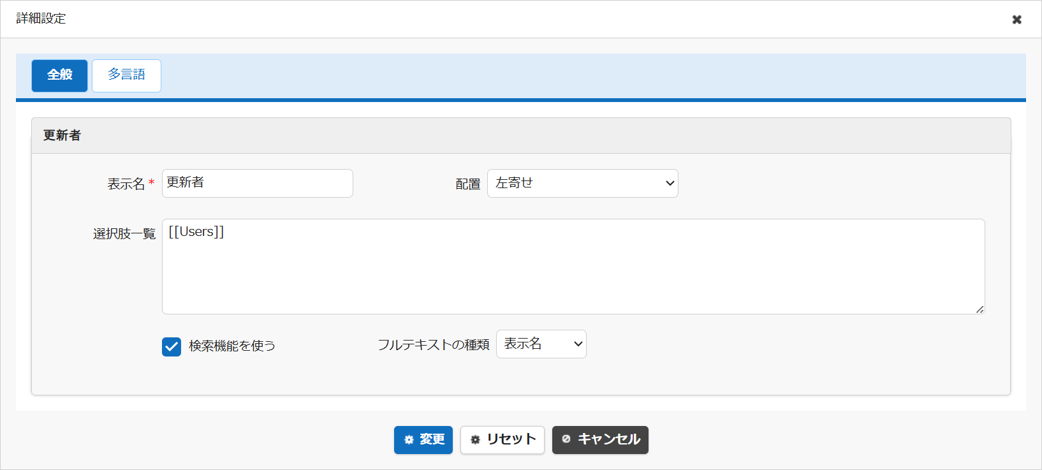Click the 詳細設定 dialog title
Screen dimensions: 1042x470
41,18
